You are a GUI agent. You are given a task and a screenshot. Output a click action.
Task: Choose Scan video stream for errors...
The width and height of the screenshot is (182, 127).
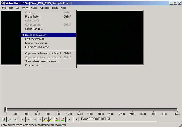(49, 61)
